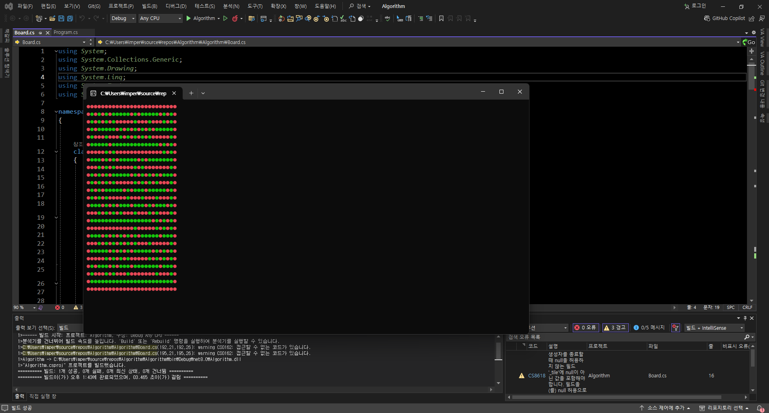Image resolution: width=769 pixels, height=413 pixels.
Task: Click the green Start Algorithm play button
Action: 189,18
